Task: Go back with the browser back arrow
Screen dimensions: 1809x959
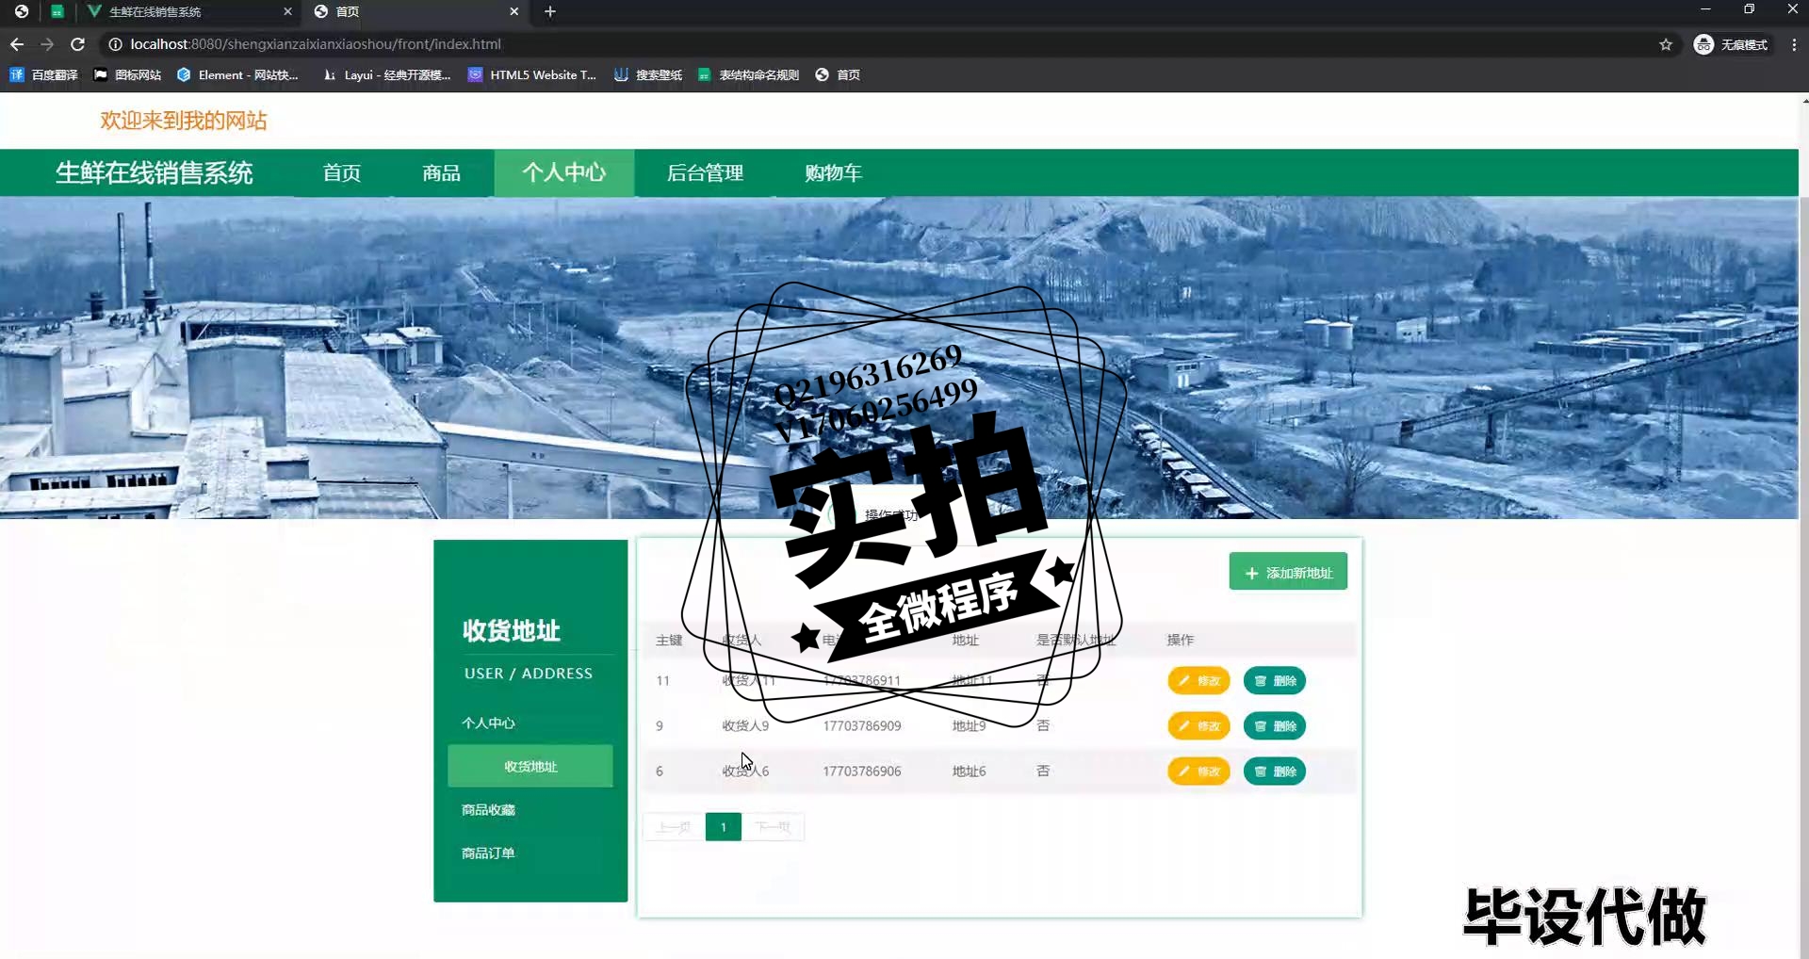Action: (17, 44)
